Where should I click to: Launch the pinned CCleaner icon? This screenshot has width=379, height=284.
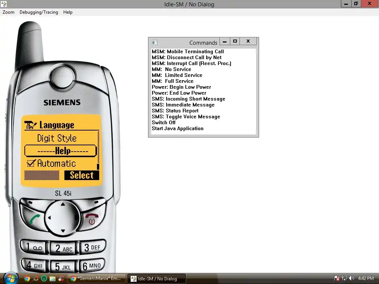(61, 278)
